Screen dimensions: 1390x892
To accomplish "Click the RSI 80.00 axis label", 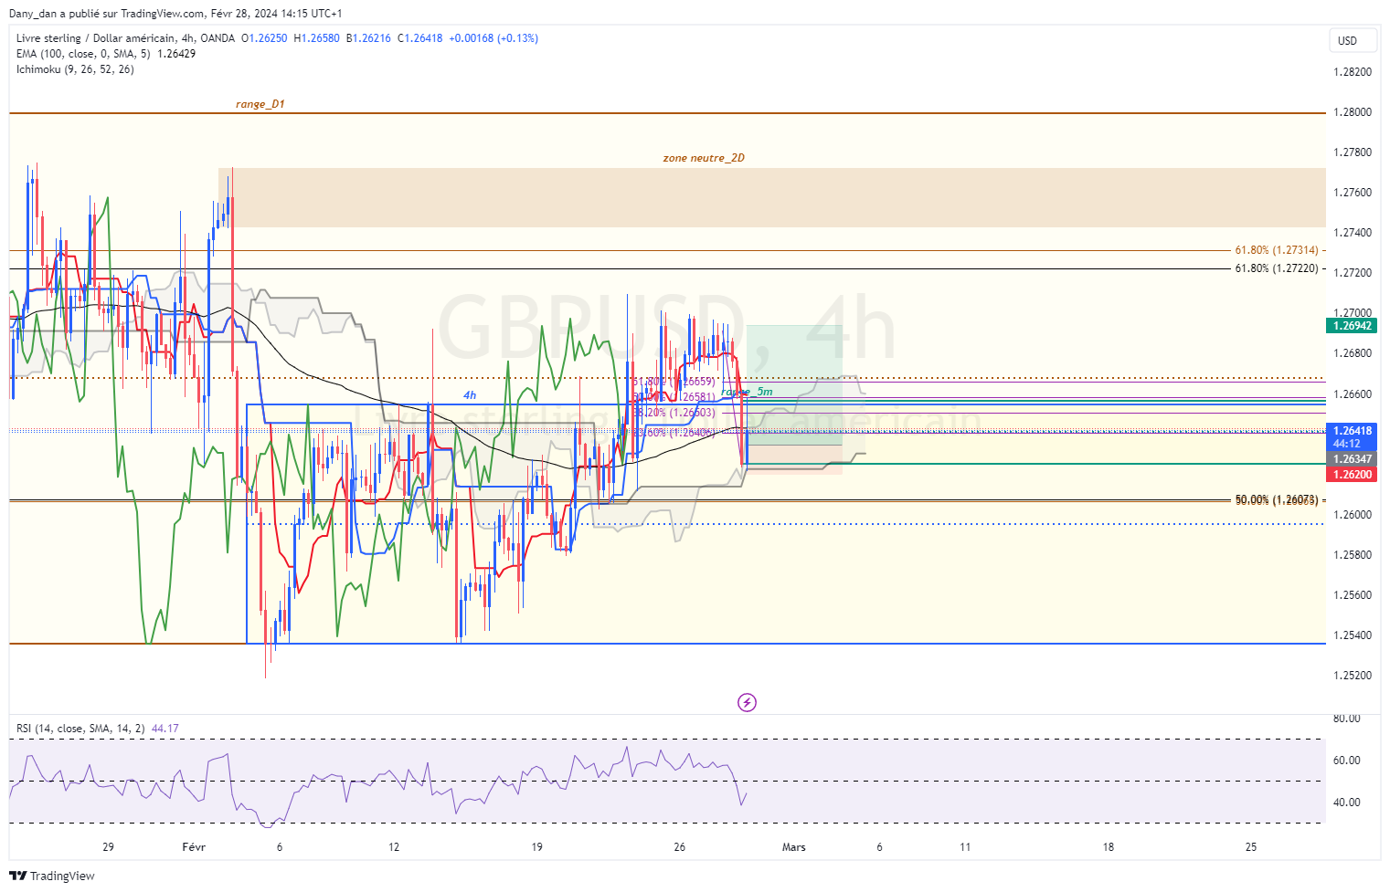I will (x=1347, y=719).
